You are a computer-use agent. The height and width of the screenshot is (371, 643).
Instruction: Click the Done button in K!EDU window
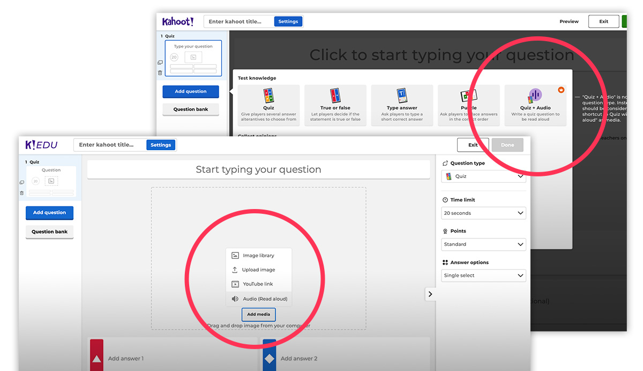click(507, 145)
